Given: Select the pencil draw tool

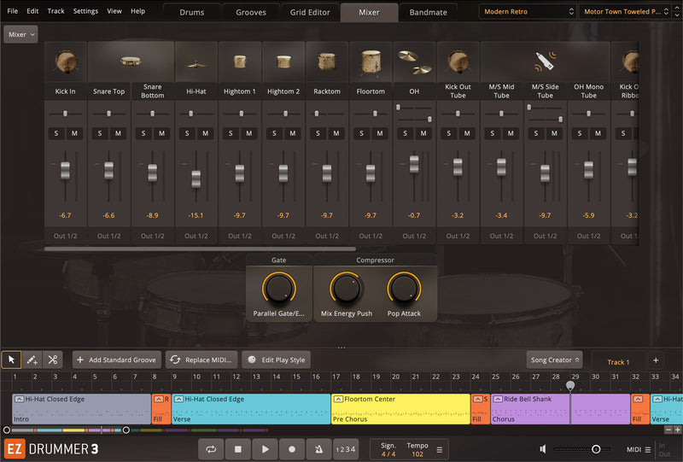Looking at the screenshot, I should point(32,360).
